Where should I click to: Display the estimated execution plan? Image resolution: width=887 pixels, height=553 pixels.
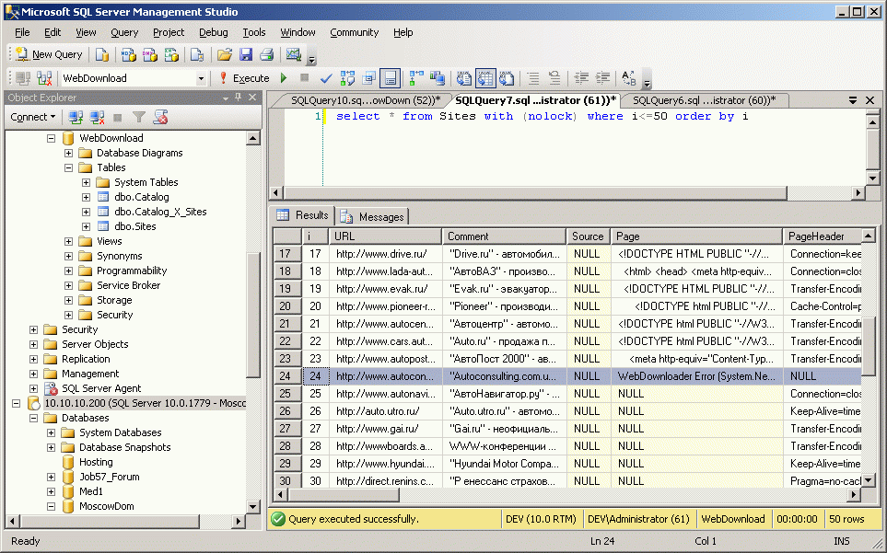347,78
